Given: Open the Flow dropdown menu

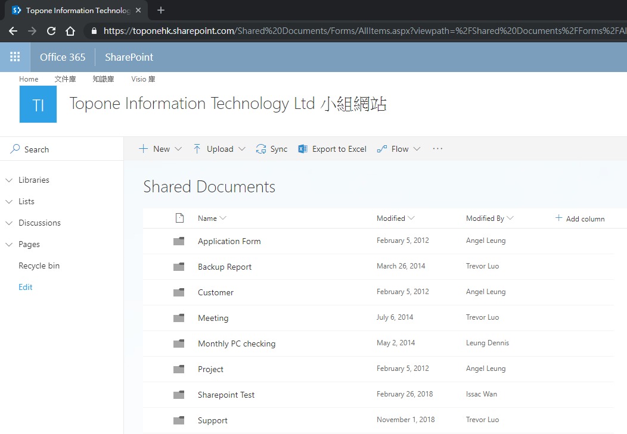Looking at the screenshot, I should (x=399, y=149).
